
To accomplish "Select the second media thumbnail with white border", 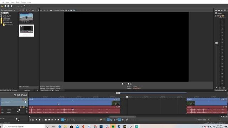I will (x=26, y=31).
